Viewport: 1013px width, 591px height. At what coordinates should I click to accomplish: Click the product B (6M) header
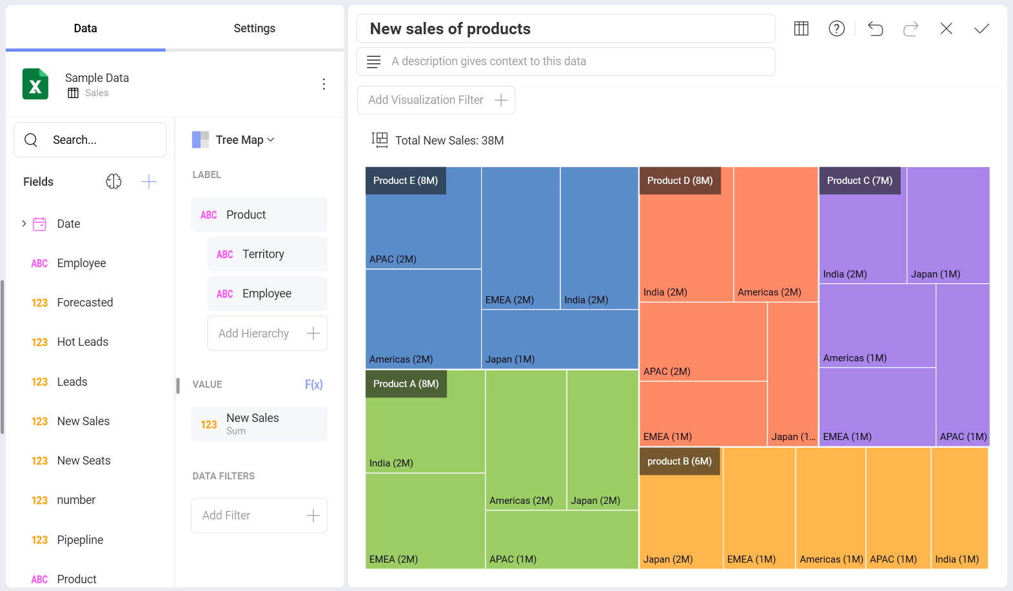(x=680, y=461)
